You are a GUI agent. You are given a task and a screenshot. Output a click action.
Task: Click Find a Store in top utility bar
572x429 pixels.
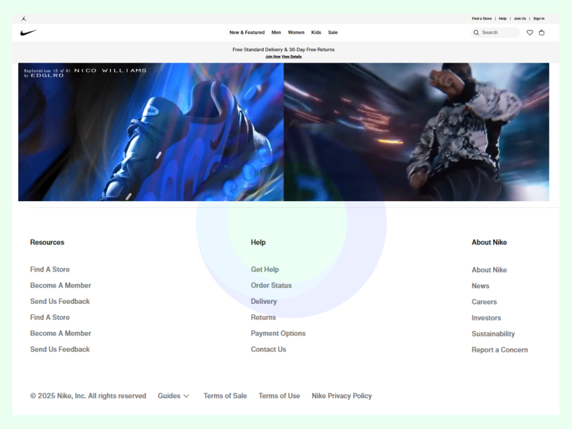pyautogui.click(x=482, y=18)
